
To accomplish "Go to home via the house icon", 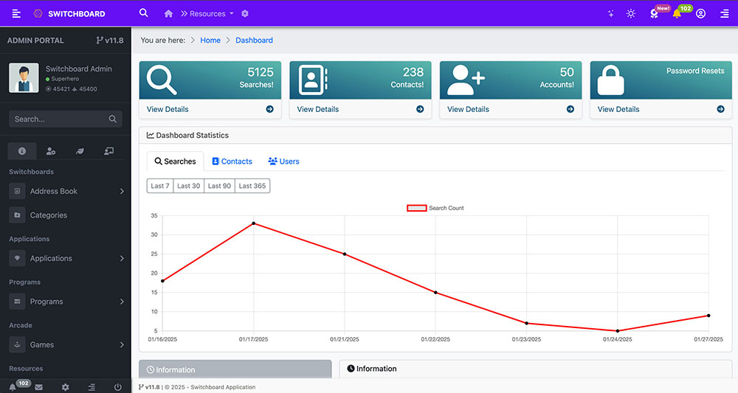I will point(169,14).
